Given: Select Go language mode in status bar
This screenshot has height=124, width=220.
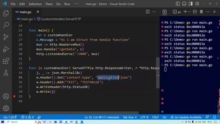Looking at the screenshot, I should (x=164, y=117).
